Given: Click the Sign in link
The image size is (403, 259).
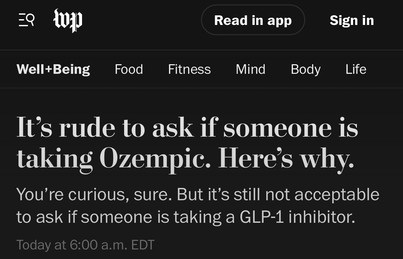Looking at the screenshot, I should click(x=352, y=21).
